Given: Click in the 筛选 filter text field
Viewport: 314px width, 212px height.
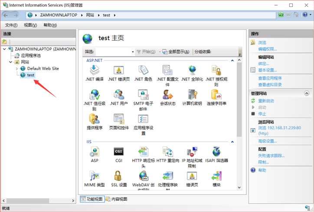Looking at the screenshot, I should [113, 52].
